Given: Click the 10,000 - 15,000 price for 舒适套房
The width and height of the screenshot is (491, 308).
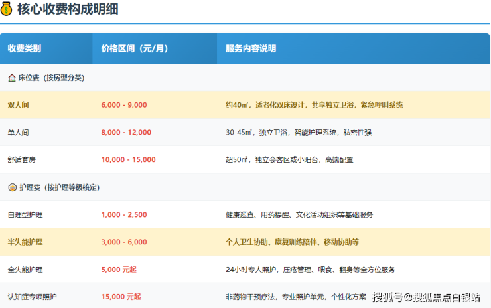Looking at the screenshot, I should click(x=128, y=160).
